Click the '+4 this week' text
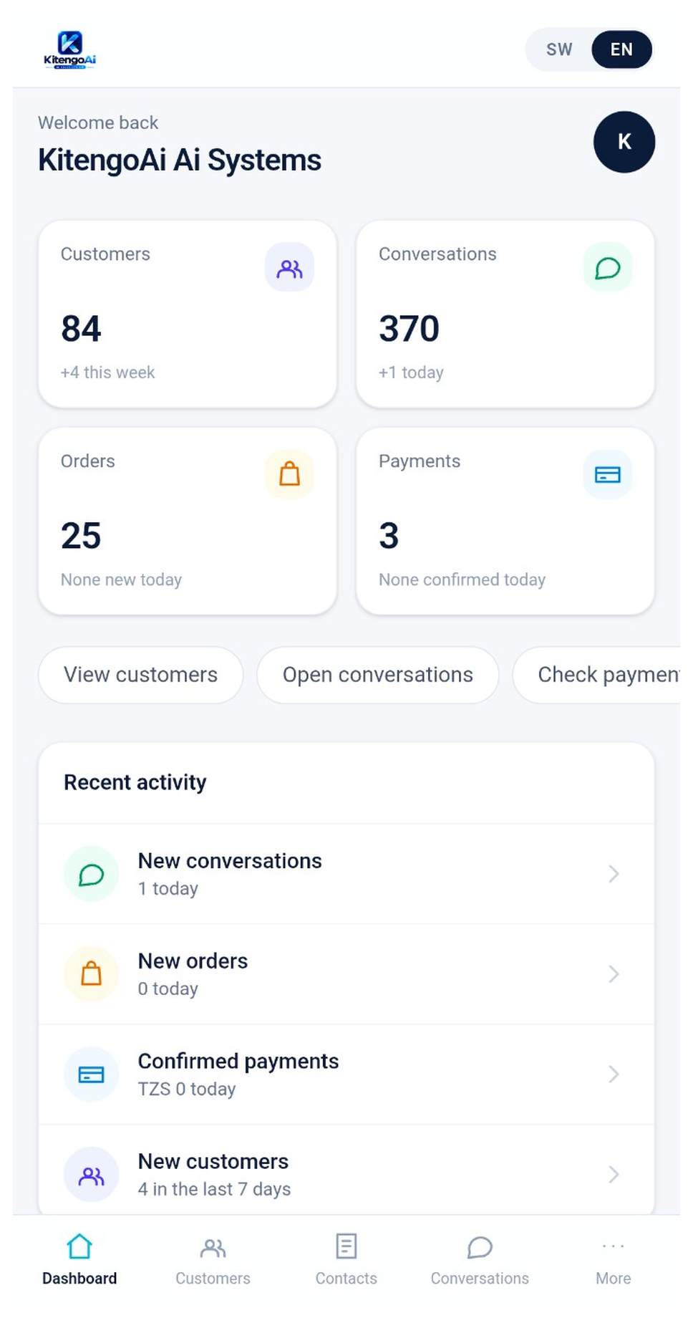The image size is (693, 1318). tap(107, 372)
